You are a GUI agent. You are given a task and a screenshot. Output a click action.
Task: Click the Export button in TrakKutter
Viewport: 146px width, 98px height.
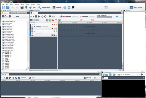click(87, 78)
